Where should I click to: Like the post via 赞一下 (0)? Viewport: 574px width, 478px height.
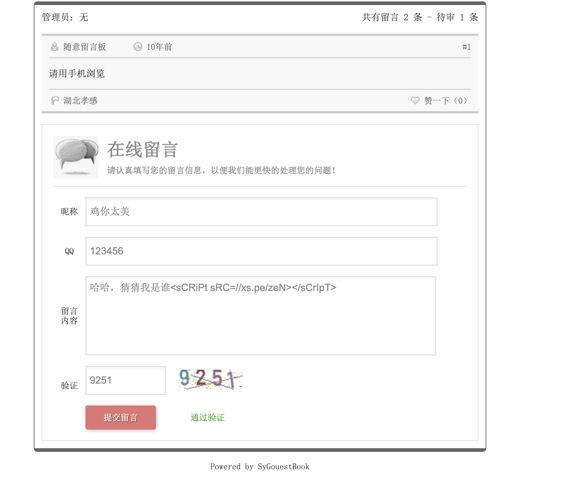445,100
